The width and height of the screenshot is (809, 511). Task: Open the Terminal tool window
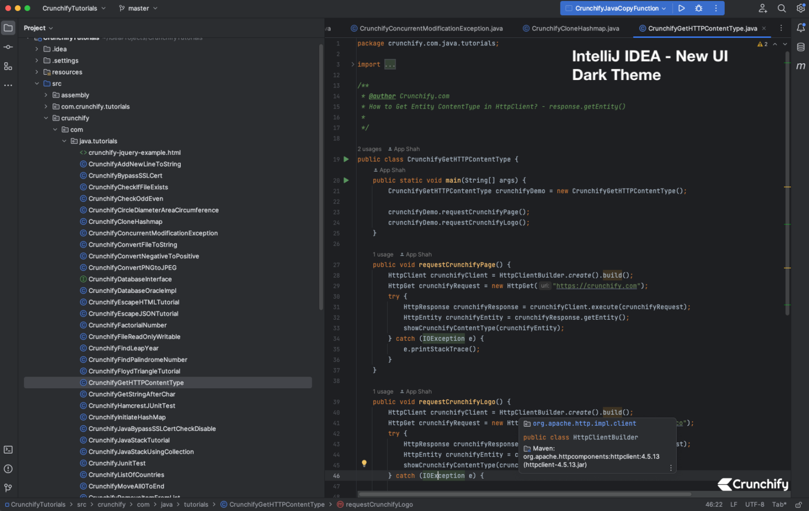pyautogui.click(x=8, y=449)
